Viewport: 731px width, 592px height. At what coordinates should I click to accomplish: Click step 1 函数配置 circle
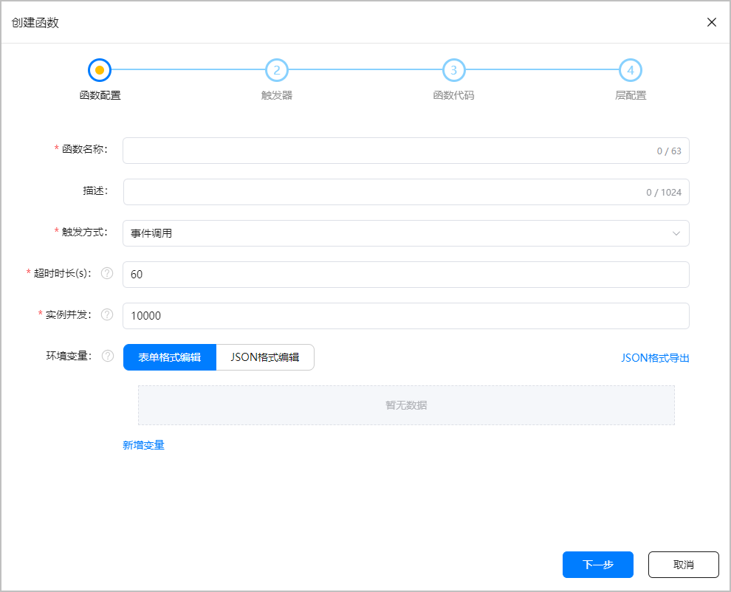pyautogui.click(x=100, y=70)
